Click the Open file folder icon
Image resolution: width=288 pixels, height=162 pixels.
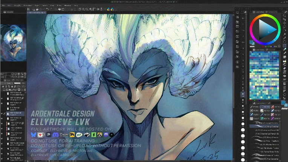click(x=37, y=9)
